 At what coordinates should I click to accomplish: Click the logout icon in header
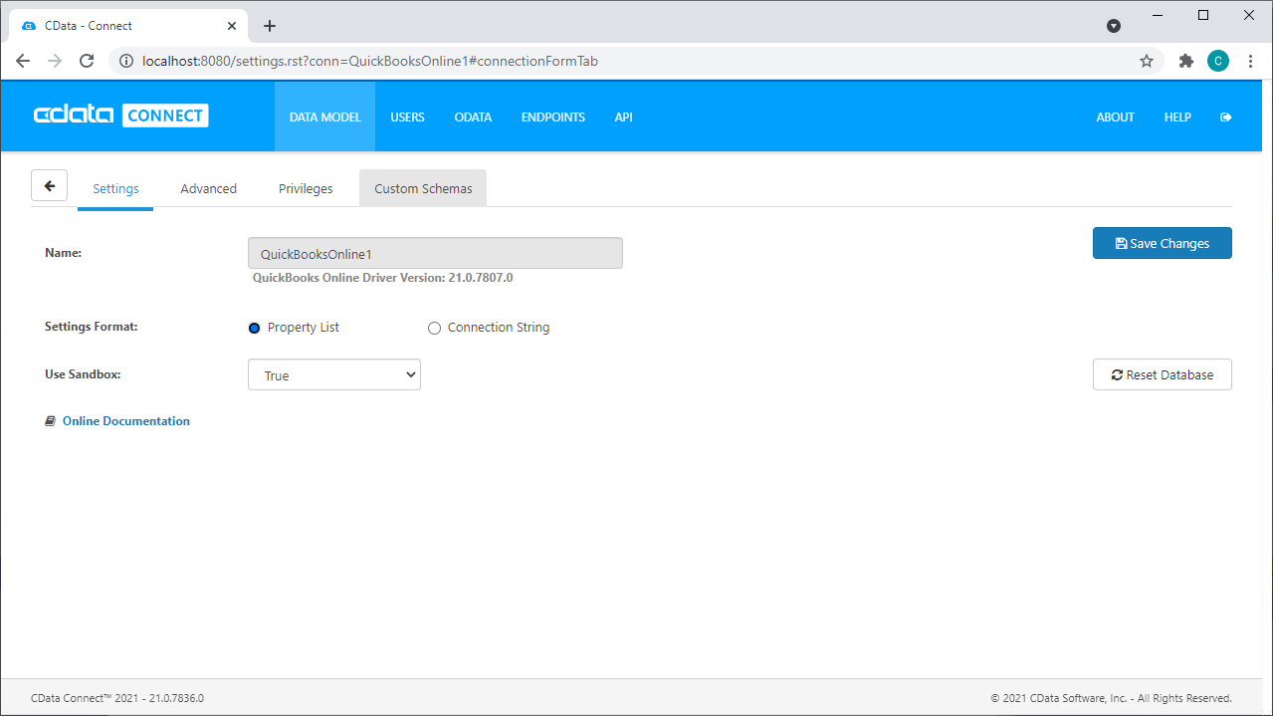[x=1225, y=118]
